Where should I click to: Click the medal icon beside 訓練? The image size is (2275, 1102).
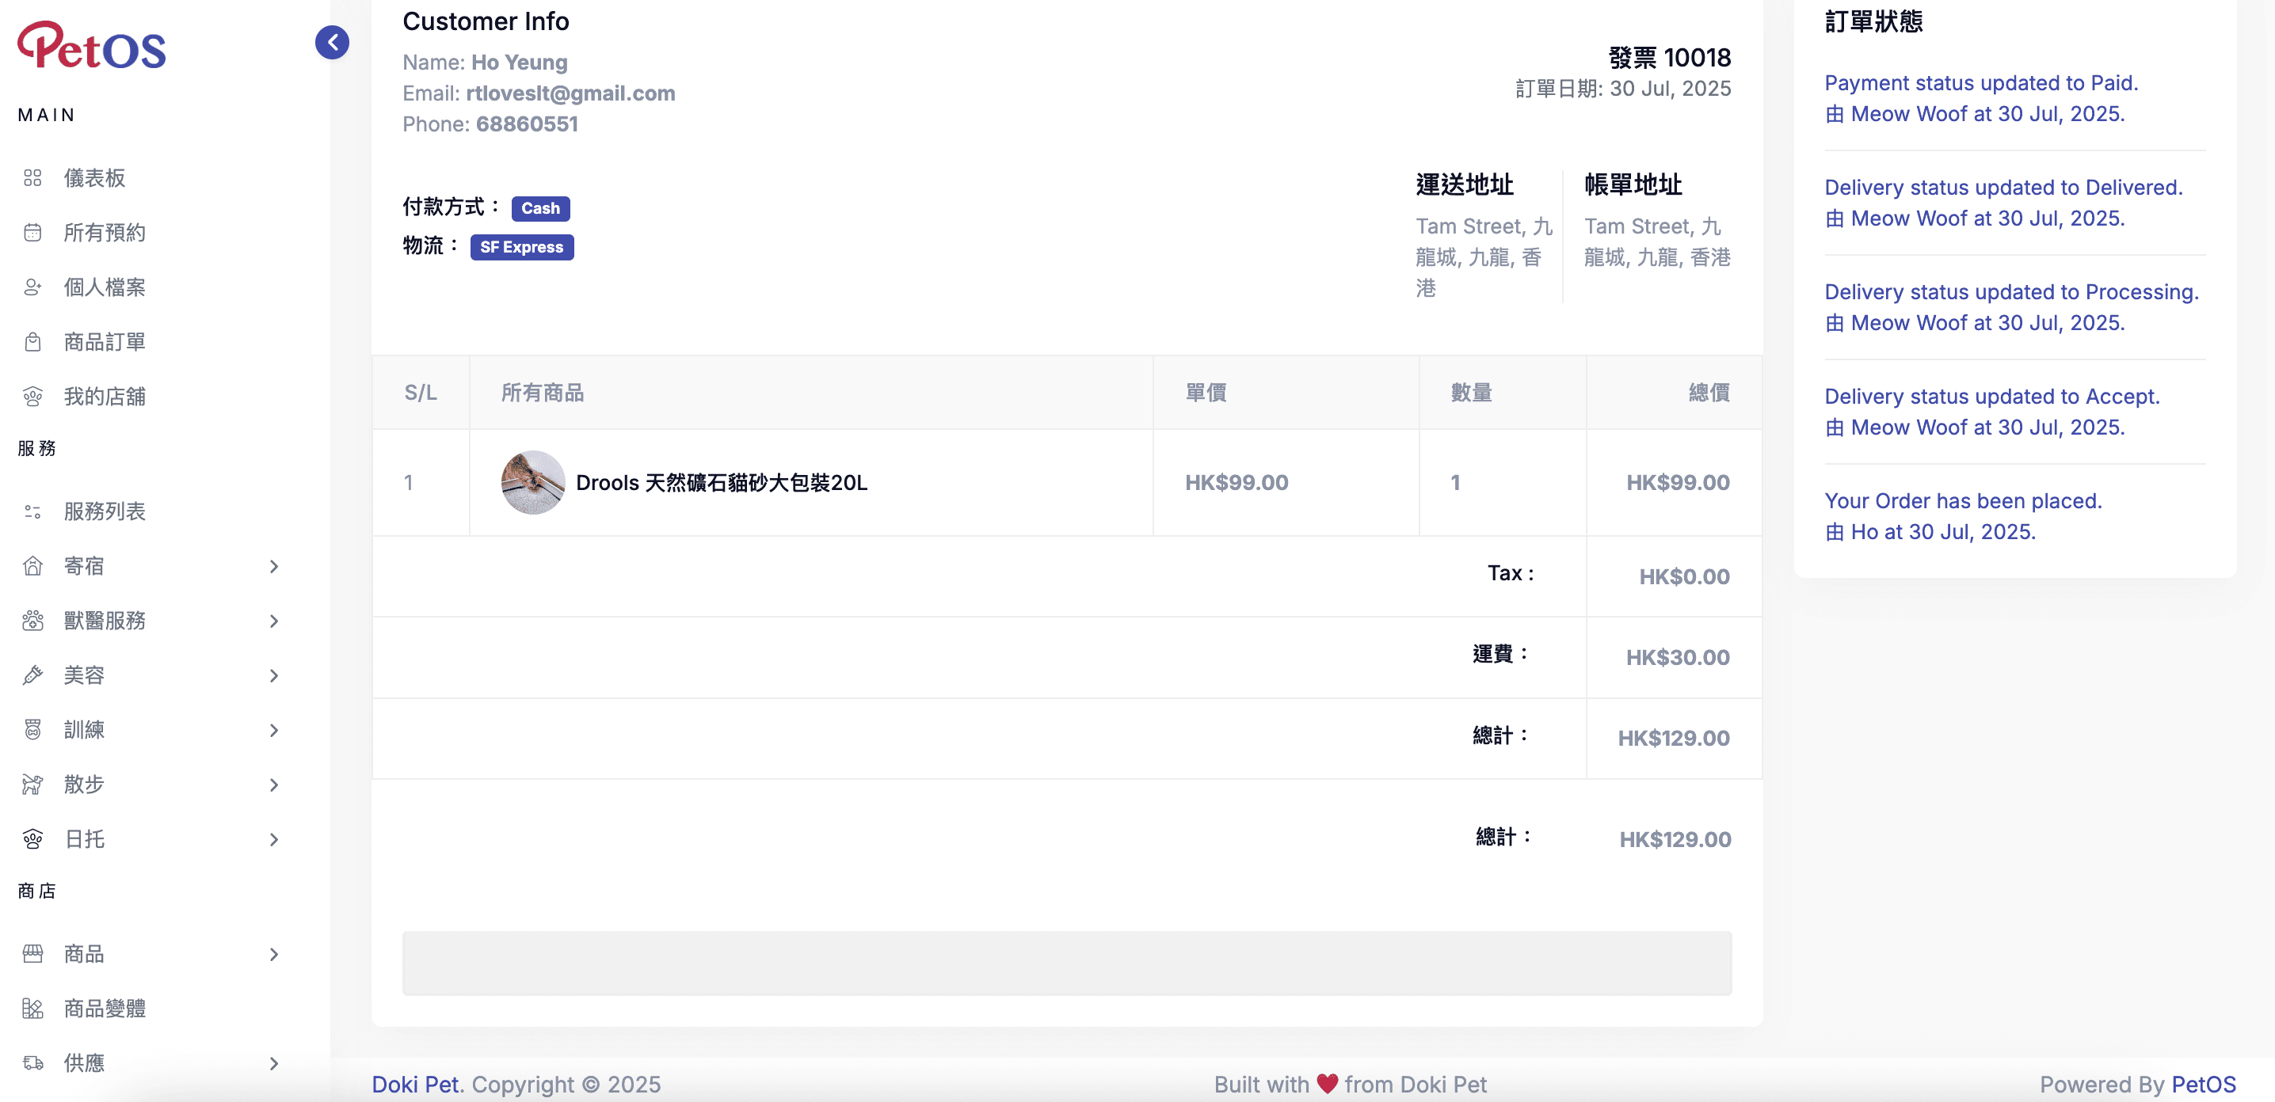click(x=32, y=731)
